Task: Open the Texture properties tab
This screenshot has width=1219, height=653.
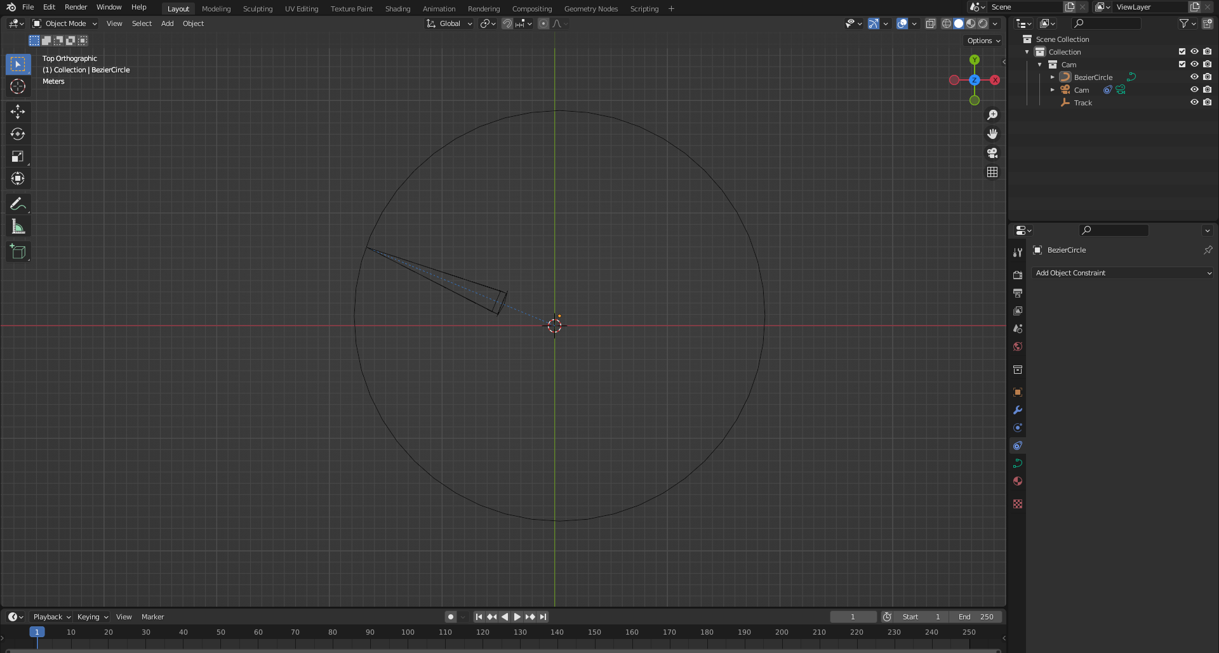Action: click(1018, 504)
